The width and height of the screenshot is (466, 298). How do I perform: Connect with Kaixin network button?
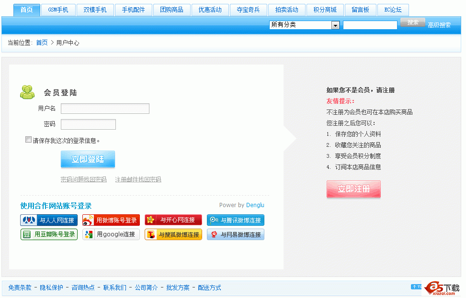click(x=173, y=220)
